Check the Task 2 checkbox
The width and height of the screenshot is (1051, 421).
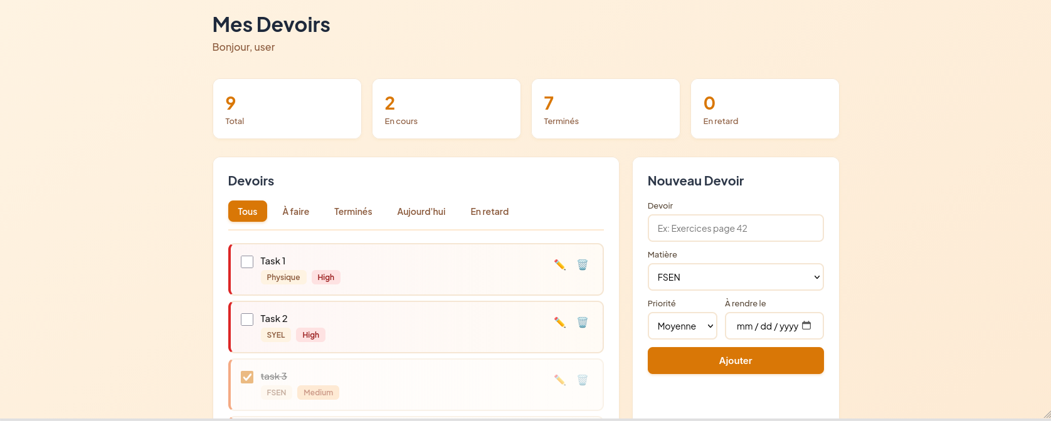[x=247, y=320]
